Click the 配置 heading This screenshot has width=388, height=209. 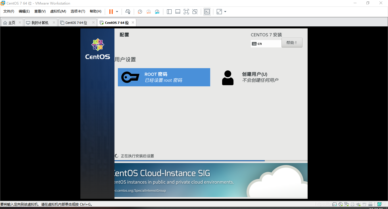click(124, 35)
